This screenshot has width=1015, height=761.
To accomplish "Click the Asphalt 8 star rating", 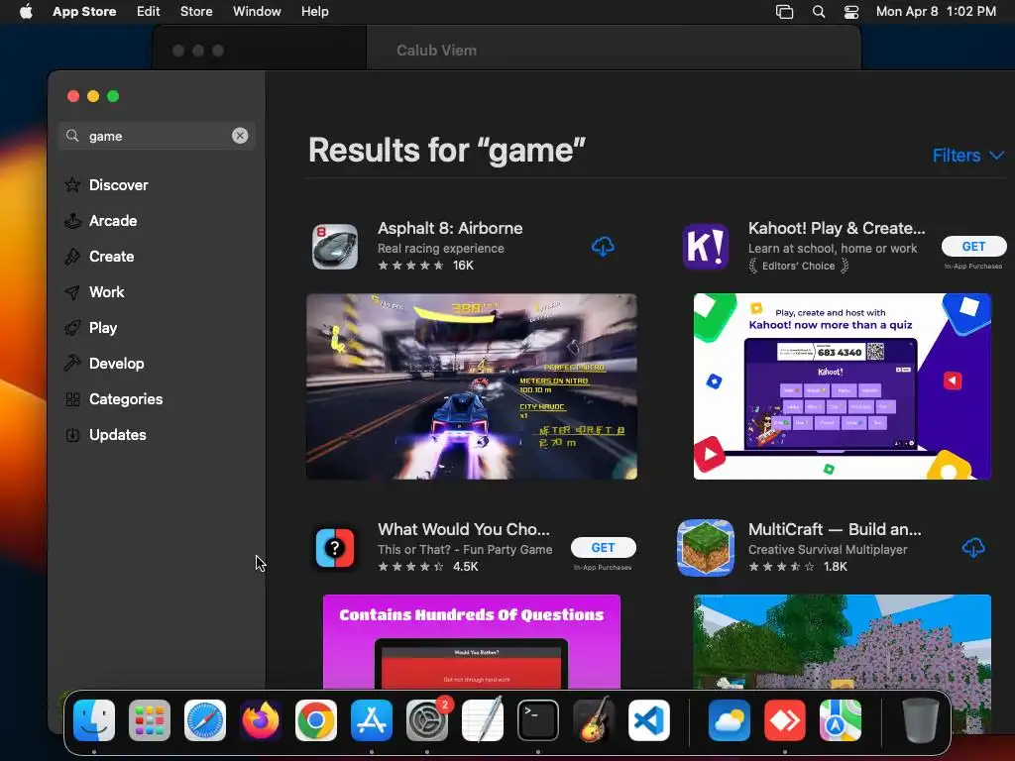I will click(411, 266).
